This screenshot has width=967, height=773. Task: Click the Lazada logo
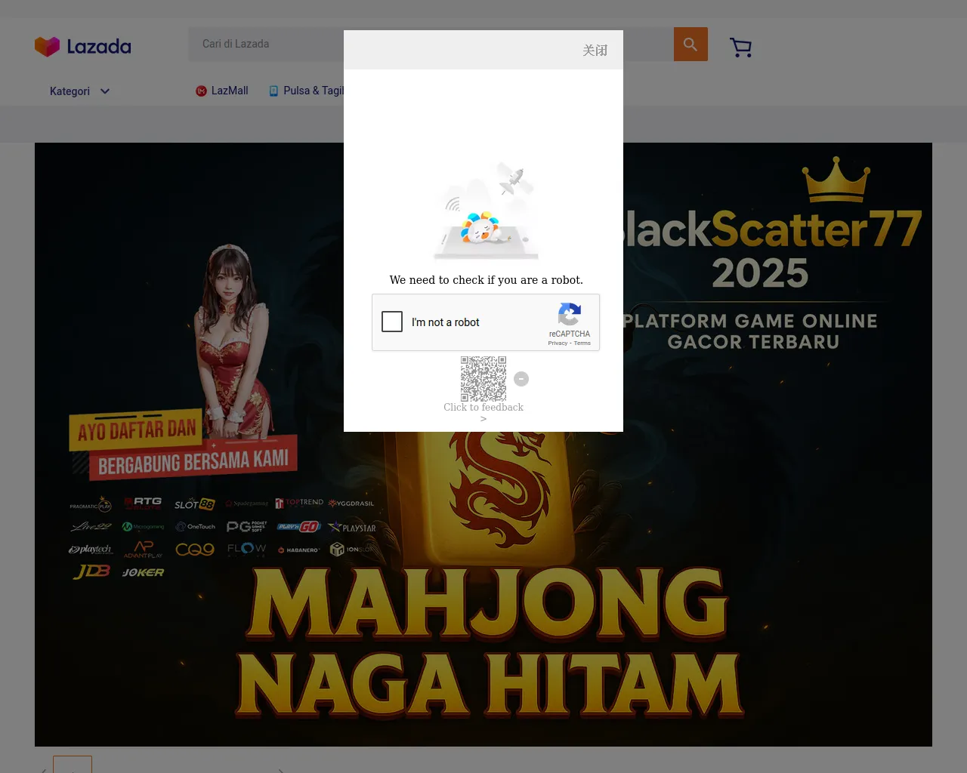tap(83, 47)
